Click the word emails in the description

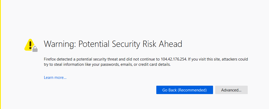[x=125, y=65]
